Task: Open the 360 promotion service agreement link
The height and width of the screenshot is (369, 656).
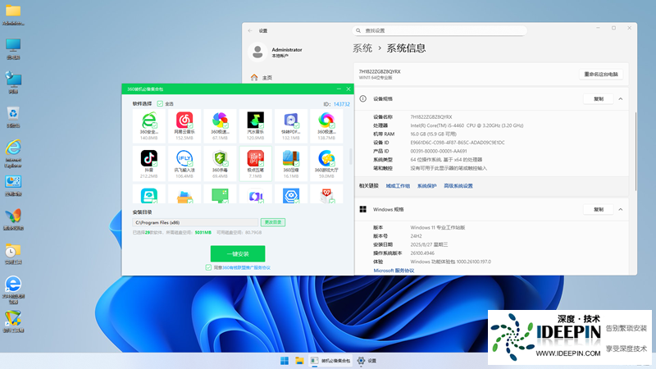Action: pyautogui.click(x=246, y=267)
